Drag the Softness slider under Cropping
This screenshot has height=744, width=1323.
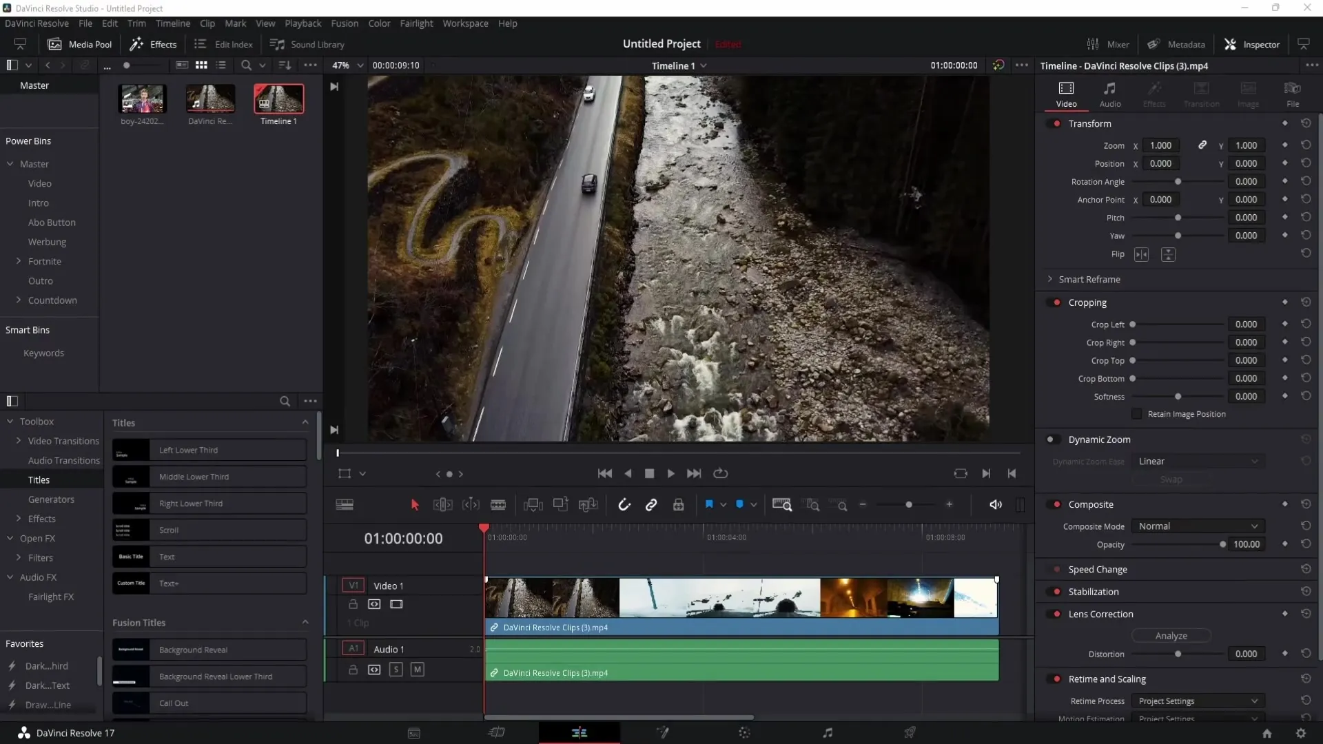pyautogui.click(x=1178, y=396)
